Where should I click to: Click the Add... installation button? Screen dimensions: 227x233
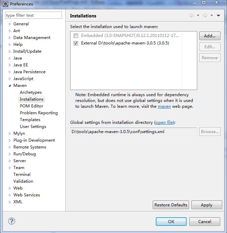[210, 36]
